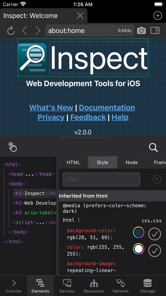Viewport: 166px width, 296px height.
Task: Open the Help link
Action: [x=120, y=117]
